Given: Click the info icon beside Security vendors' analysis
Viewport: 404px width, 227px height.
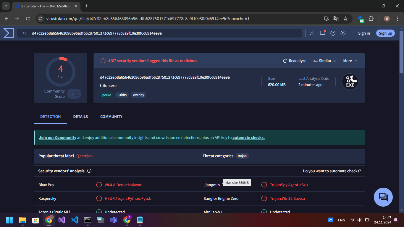Looking at the screenshot, I should [x=89, y=171].
